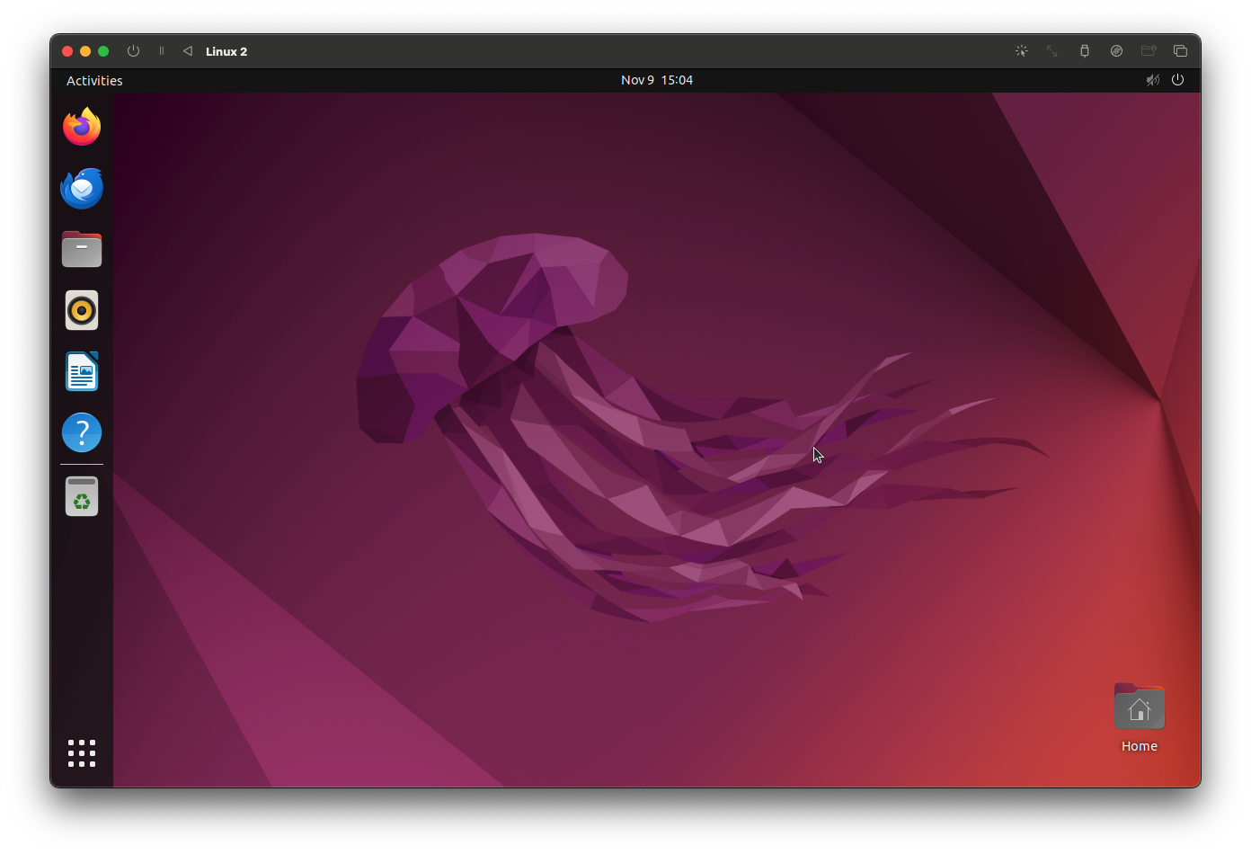The image size is (1251, 854).
Task: Click the muted volume icon
Action: coord(1153,80)
